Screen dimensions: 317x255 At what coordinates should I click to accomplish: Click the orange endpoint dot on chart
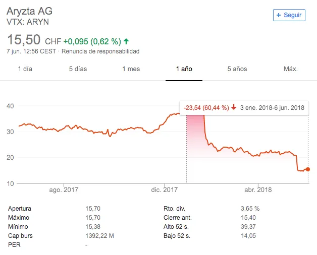click(x=308, y=169)
